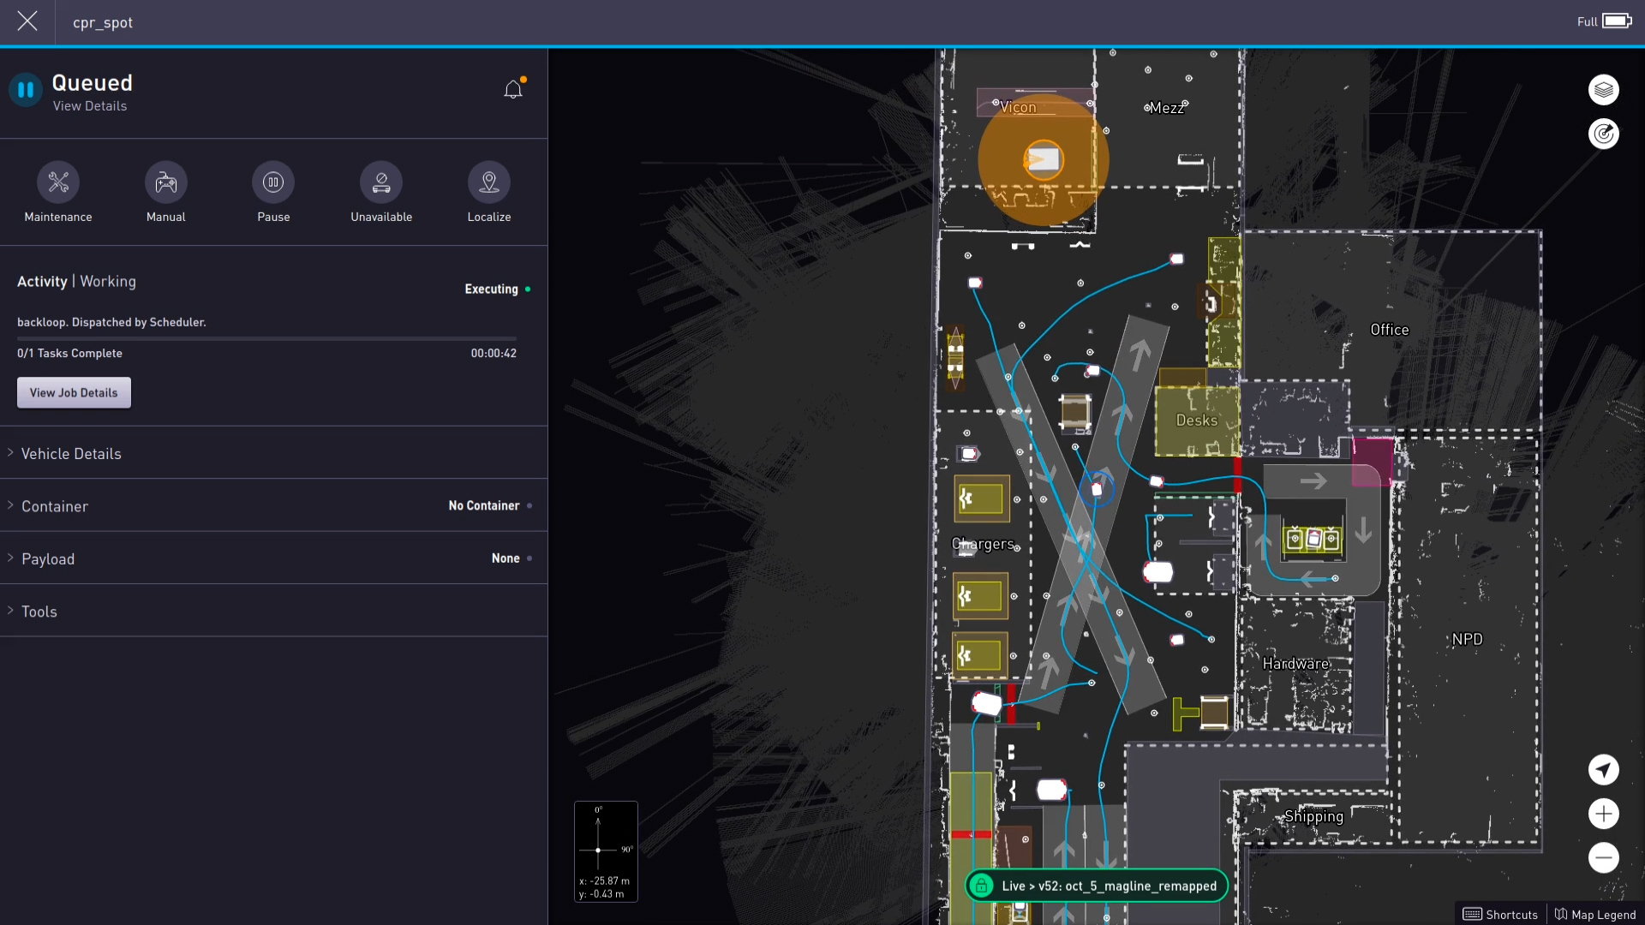Viewport: 1645px width, 925px height.
Task: Toggle the blue pause queue button
Action: [x=26, y=89]
